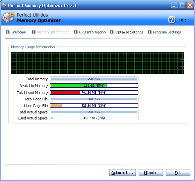Click the Available Memory label
The width and height of the screenshot is (195, 181).
[x=34, y=86]
